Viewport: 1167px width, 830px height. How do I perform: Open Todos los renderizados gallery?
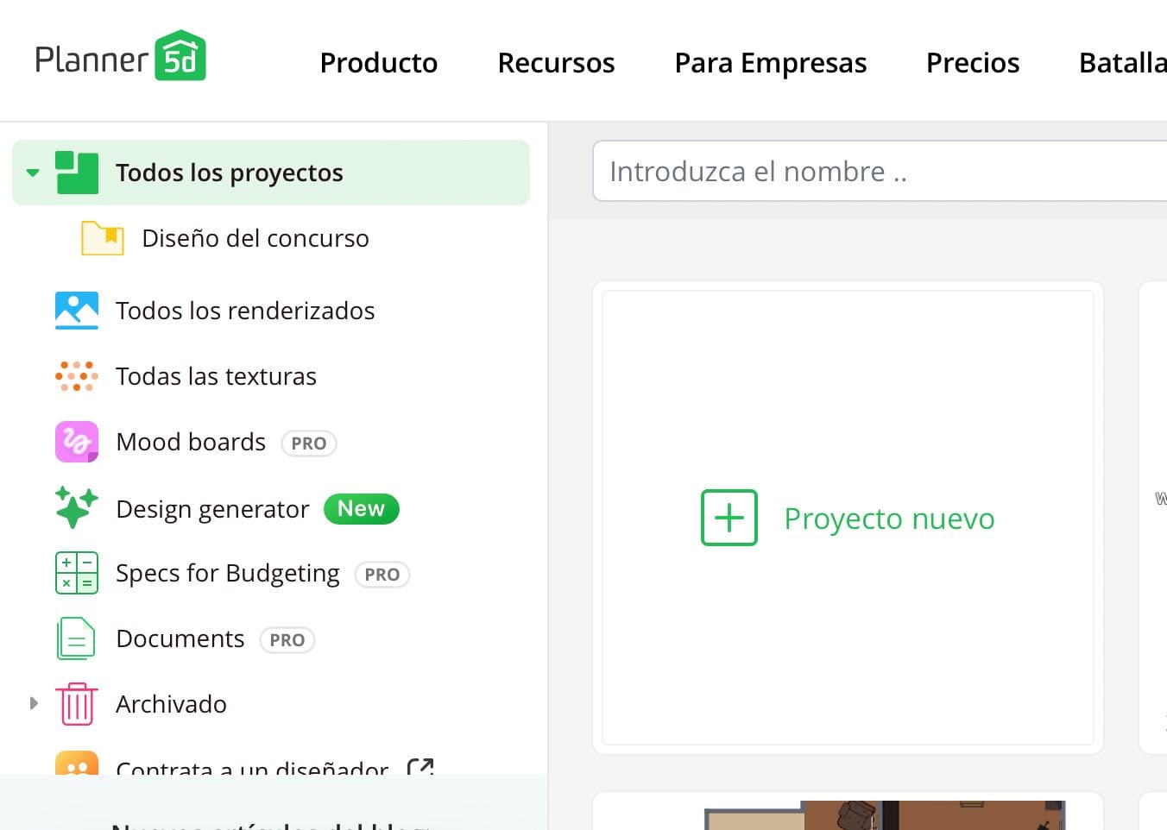click(244, 311)
